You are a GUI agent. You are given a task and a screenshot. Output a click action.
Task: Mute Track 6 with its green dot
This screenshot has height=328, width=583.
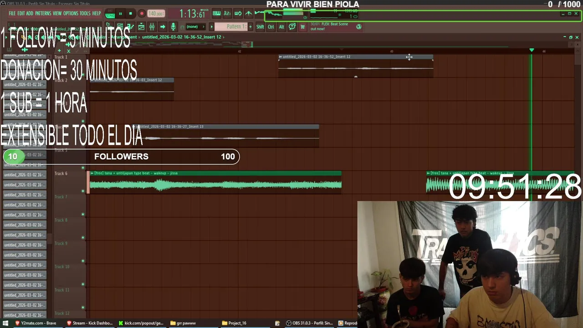83,191
